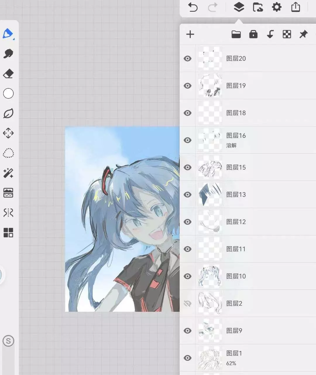316x375 pixels.
Task: Select the eraser tool
Action: 8,74
